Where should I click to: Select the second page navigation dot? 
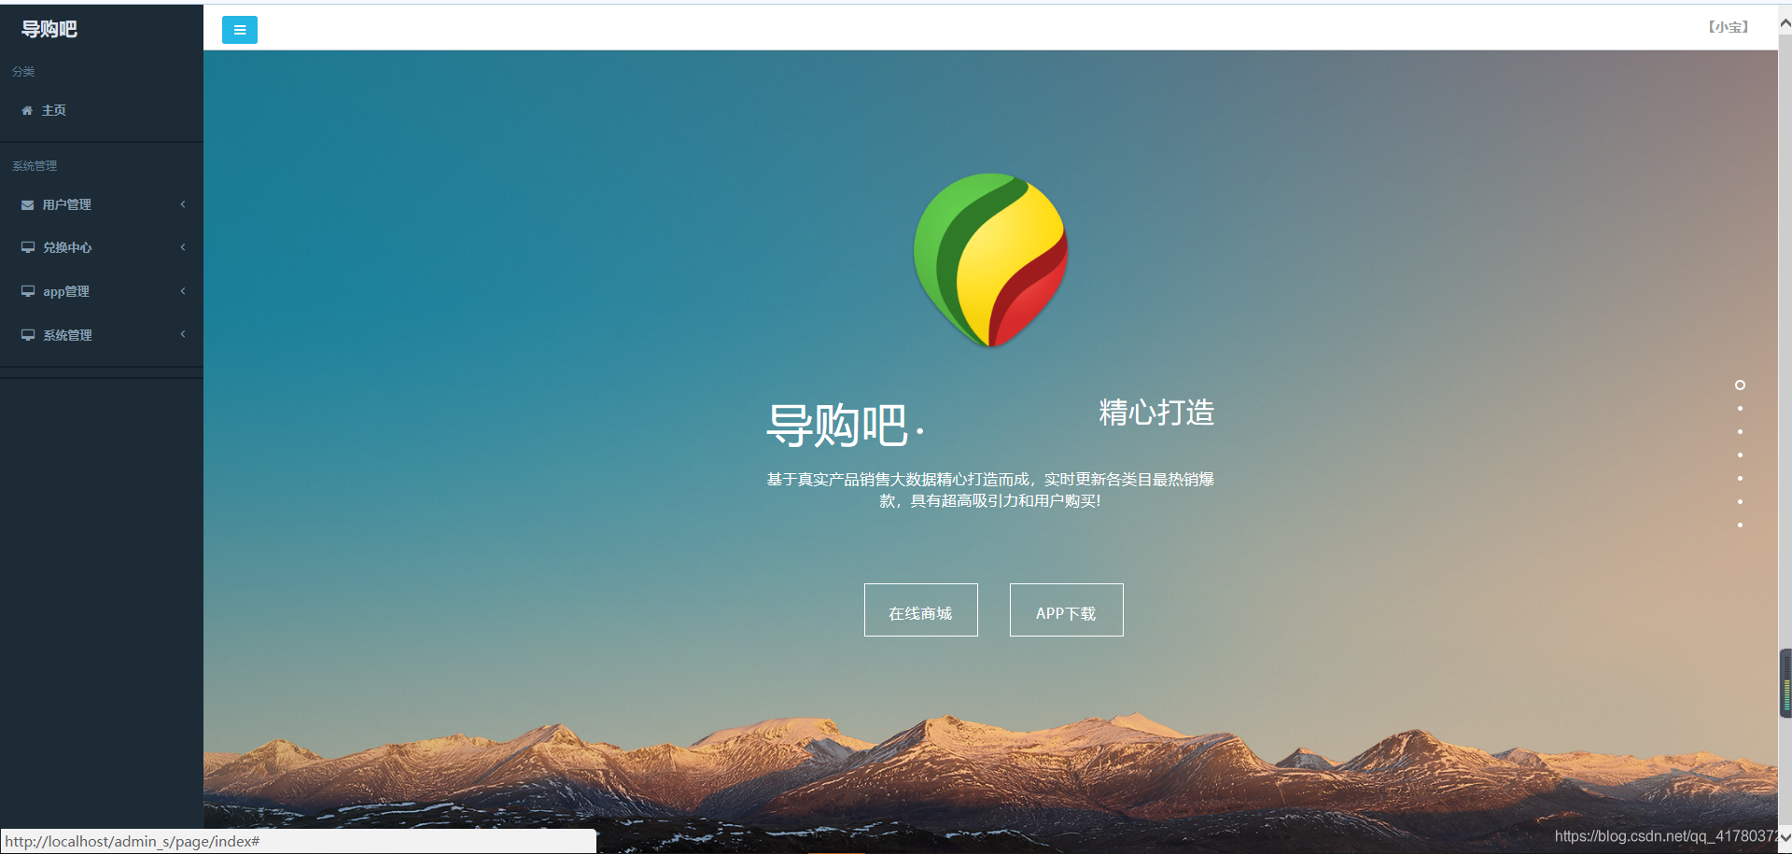click(1740, 408)
